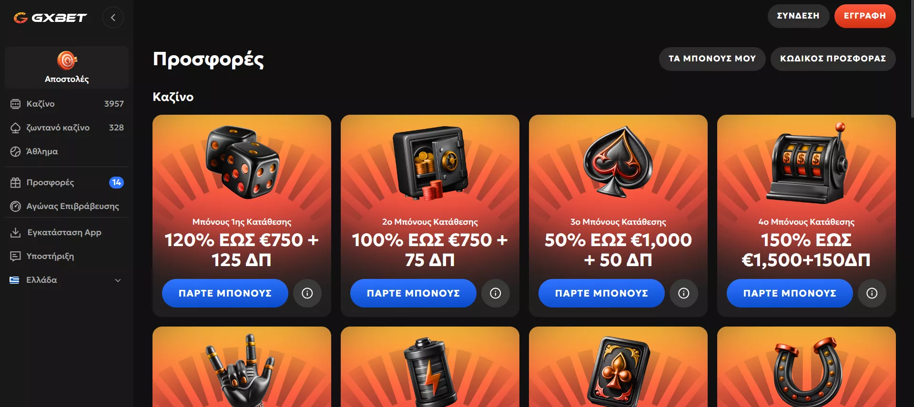Click the ΣΥΝΔΕΣΗ login button
This screenshot has height=407, width=914.
(798, 16)
